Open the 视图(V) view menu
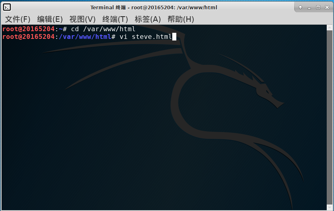This screenshot has height=211, width=334. click(x=82, y=19)
